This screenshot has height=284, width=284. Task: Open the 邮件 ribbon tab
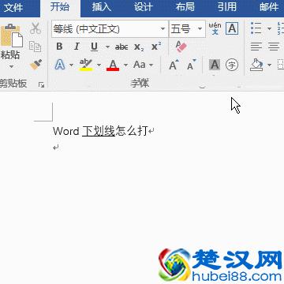pos(269,7)
